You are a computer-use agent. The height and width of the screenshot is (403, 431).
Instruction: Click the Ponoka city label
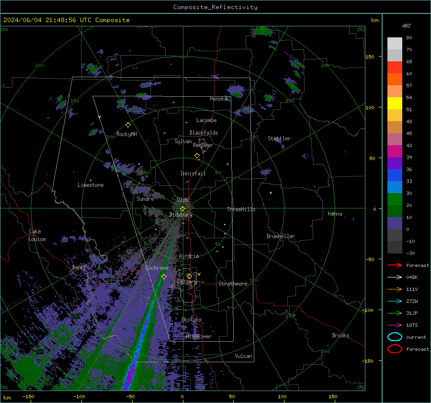pos(218,99)
